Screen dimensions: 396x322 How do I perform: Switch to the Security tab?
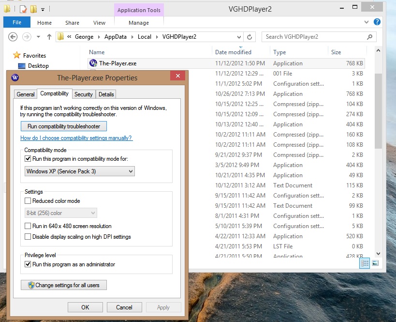[x=84, y=94]
